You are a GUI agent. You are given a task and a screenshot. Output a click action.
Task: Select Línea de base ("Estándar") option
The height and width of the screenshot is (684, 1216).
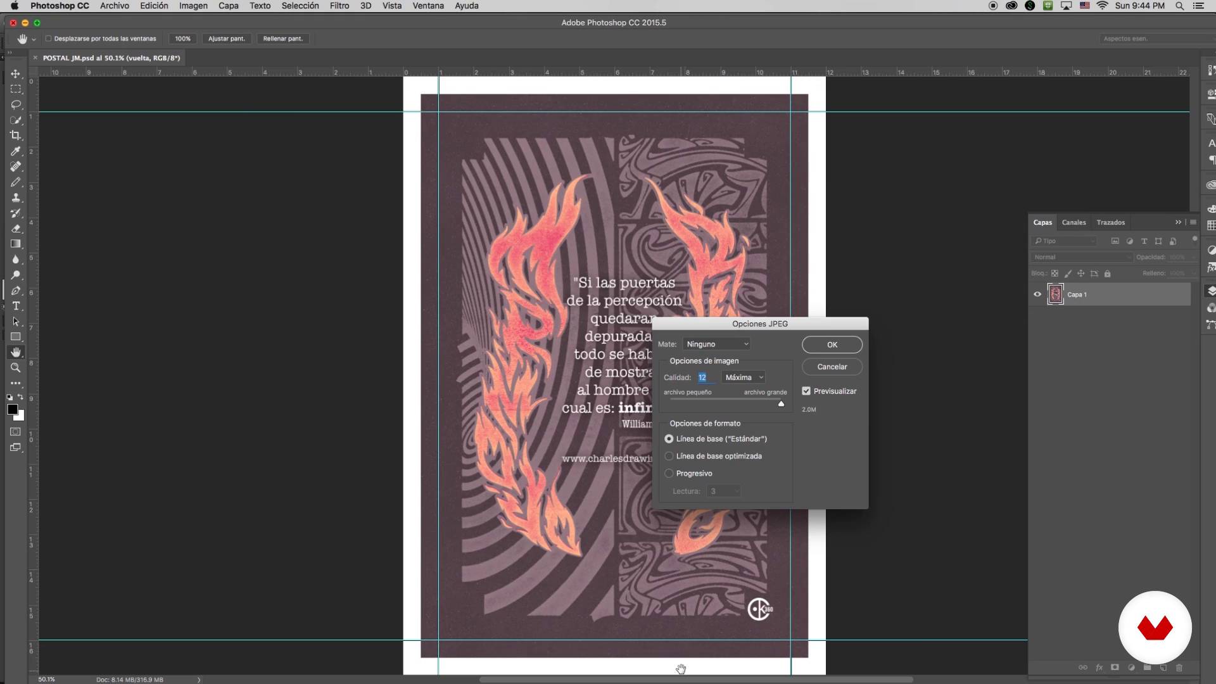[669, 439]
